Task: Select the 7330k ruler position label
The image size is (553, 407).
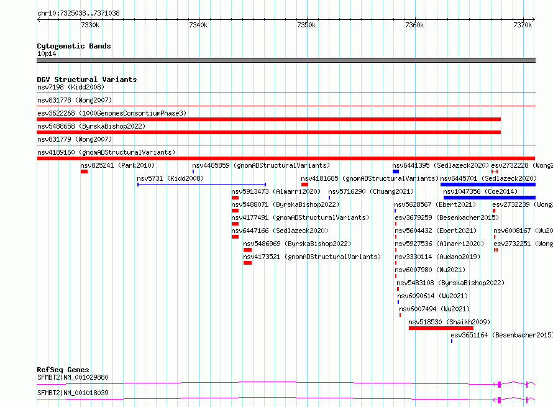Action: coord(90,25)
